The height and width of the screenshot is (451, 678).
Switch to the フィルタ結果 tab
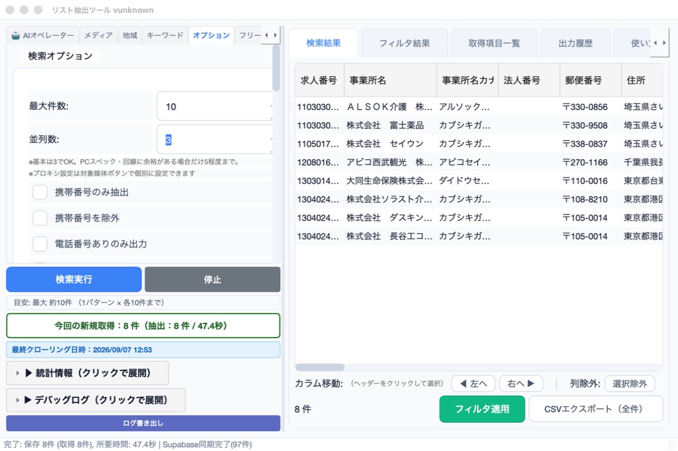[x=404, y=43]
